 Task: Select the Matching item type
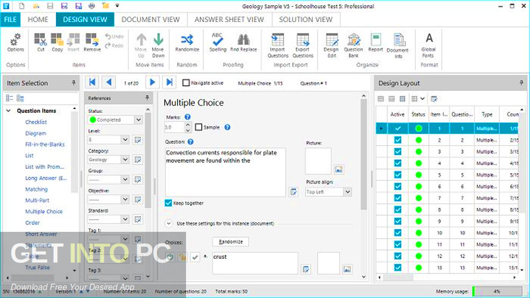tap(37, 189)
